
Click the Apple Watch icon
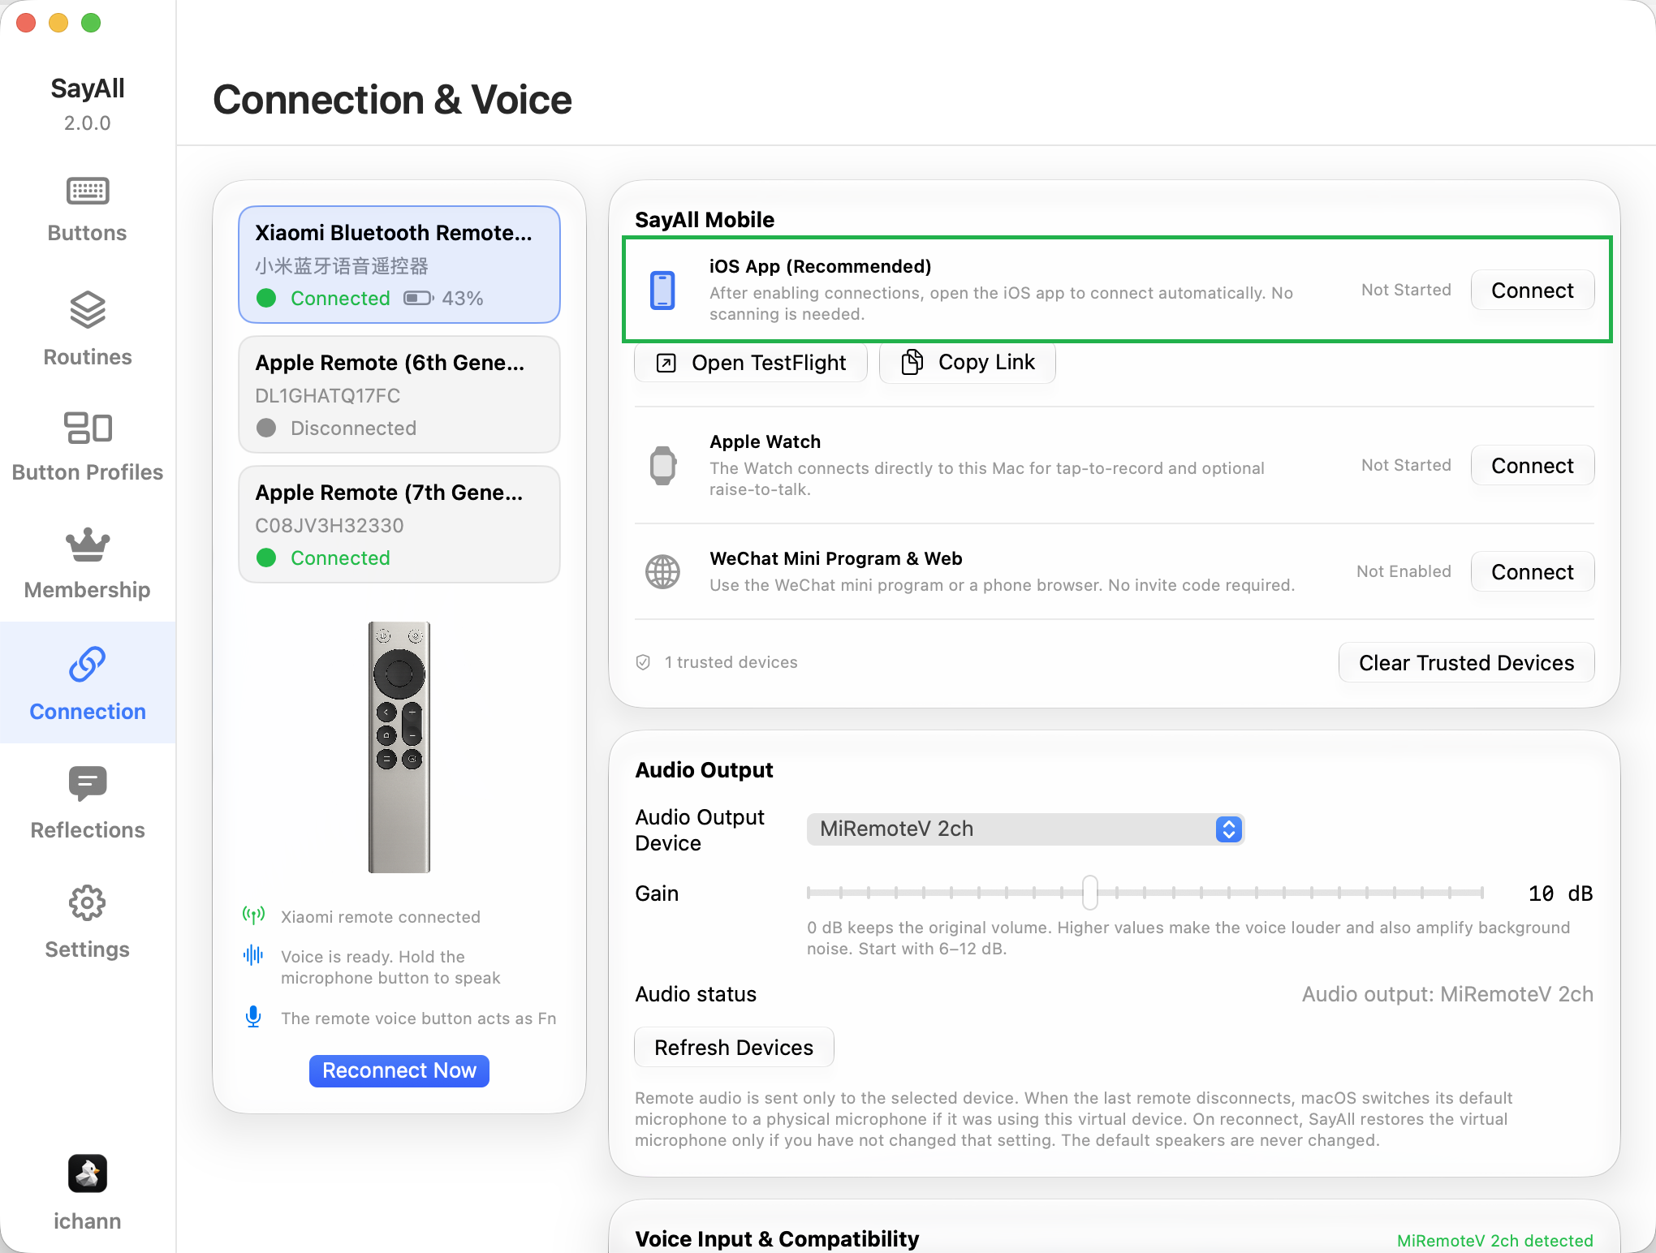pyautogui.click(x=663, y=465)
